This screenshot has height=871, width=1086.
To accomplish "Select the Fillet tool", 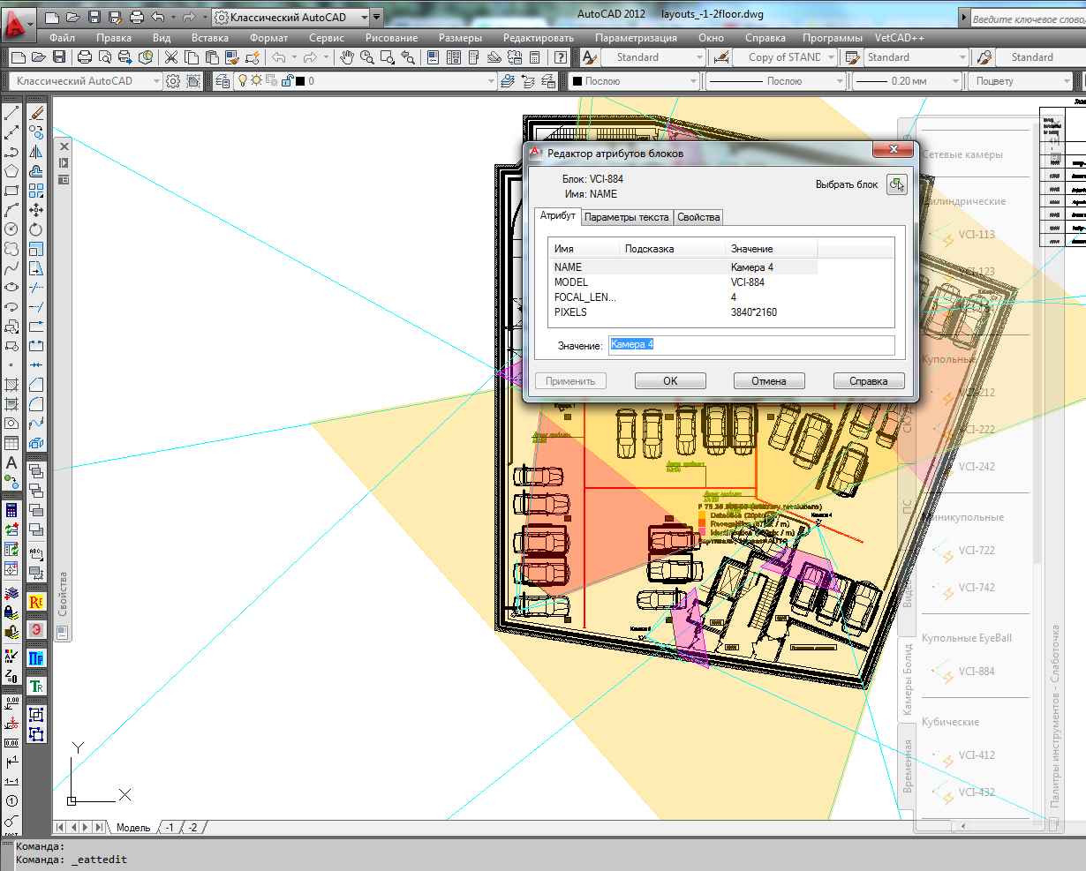I will (x=36, y=404).
